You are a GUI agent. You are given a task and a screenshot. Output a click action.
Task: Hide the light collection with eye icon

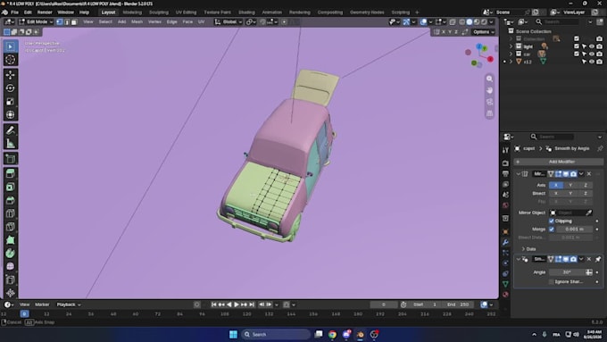point(592,46)
